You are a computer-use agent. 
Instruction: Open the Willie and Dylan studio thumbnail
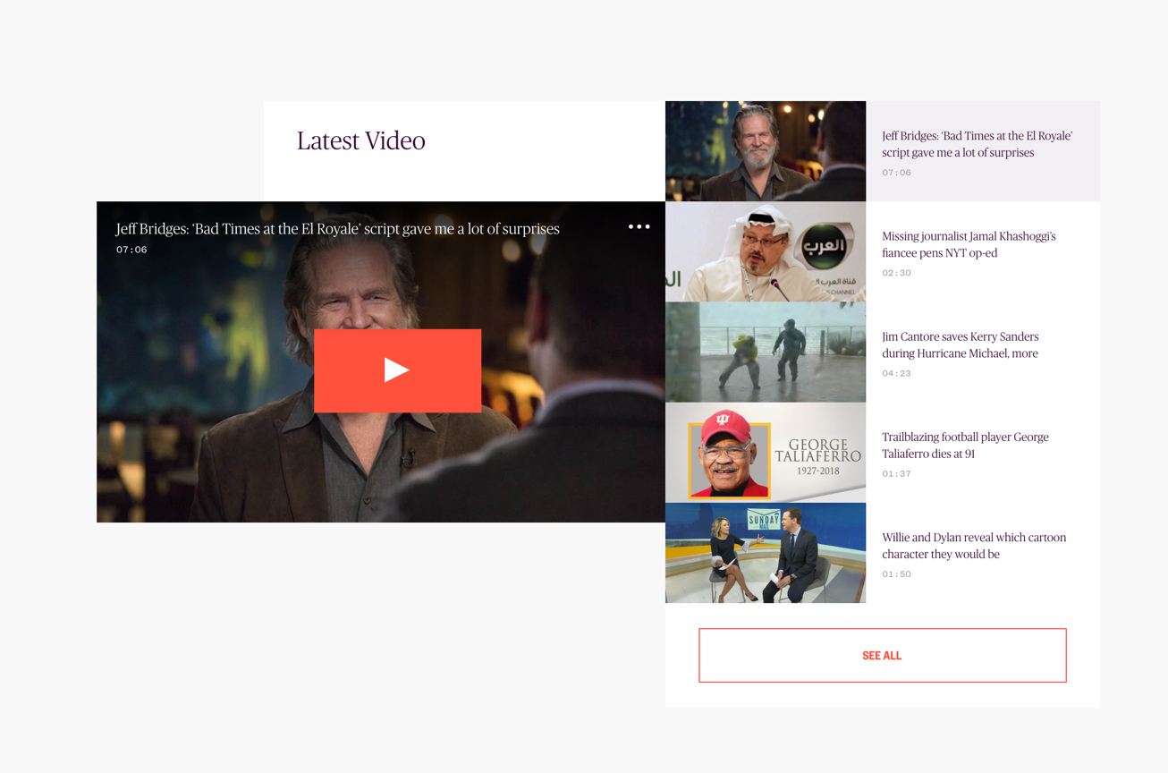766,552
